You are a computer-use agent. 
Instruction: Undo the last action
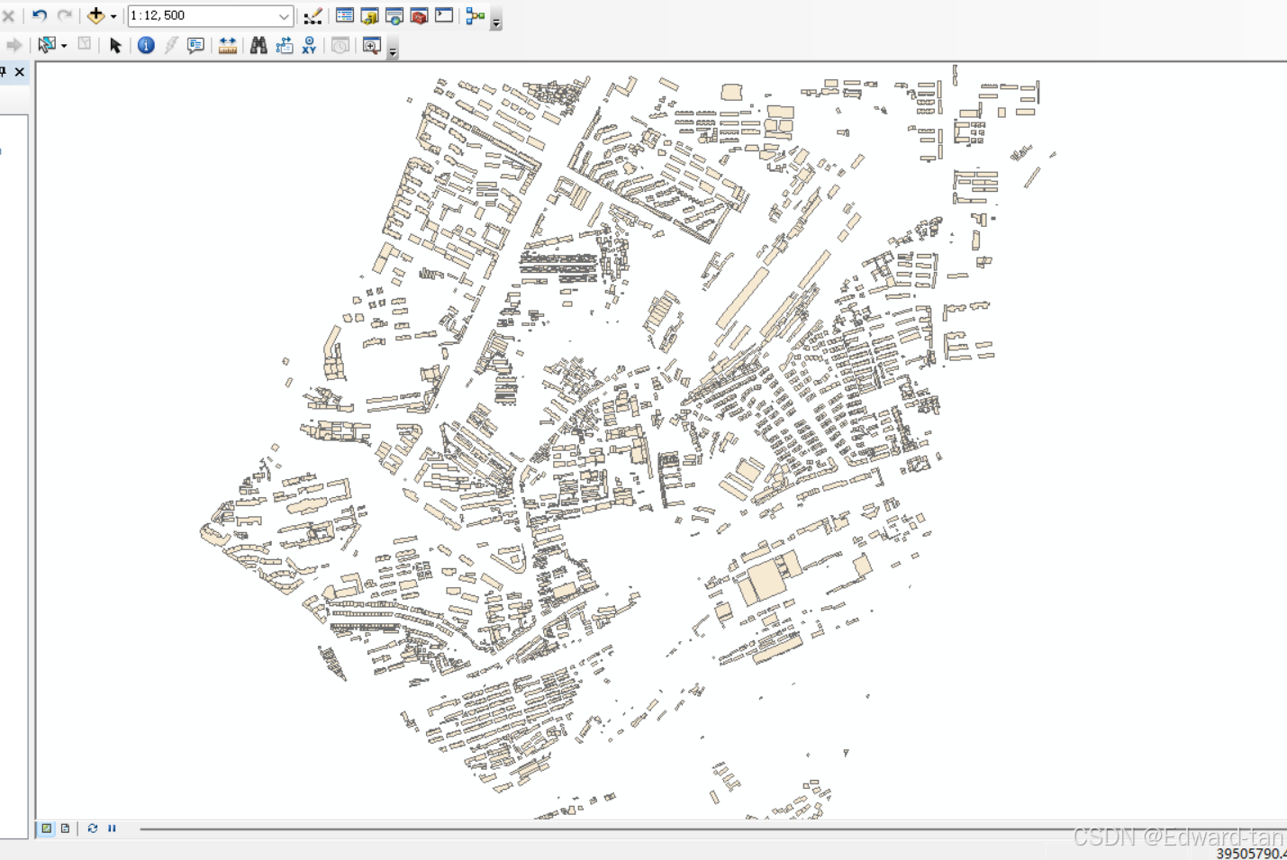[40, 15]
